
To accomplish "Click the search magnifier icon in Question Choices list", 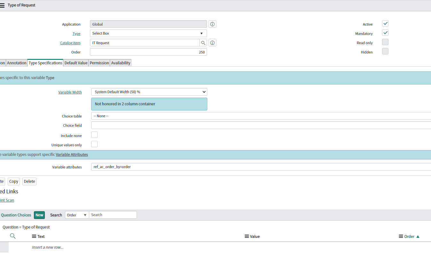I will [13, 236].
